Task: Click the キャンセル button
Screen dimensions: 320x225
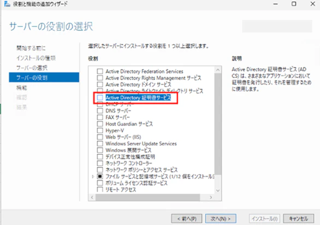Action: [299, 218]
